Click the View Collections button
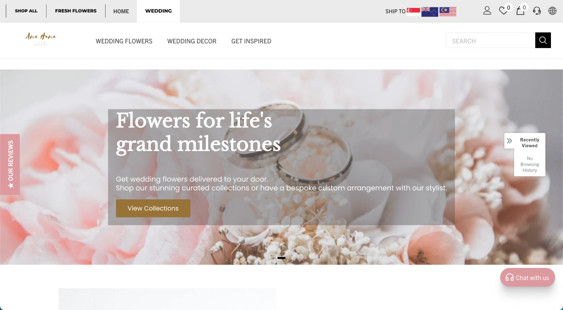This screenshot has height=310, width=563. [x=153, y=208]
